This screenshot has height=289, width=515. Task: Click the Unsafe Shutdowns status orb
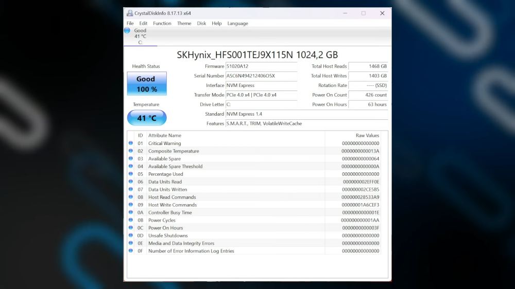point(131,236)
